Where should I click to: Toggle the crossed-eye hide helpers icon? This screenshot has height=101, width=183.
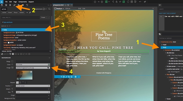pos(145,2)
